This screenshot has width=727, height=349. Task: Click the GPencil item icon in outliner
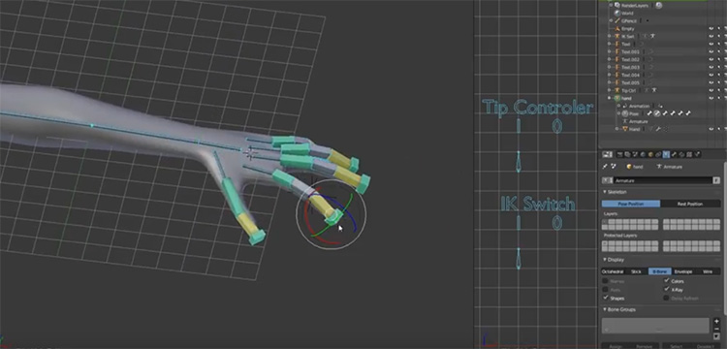617,21
